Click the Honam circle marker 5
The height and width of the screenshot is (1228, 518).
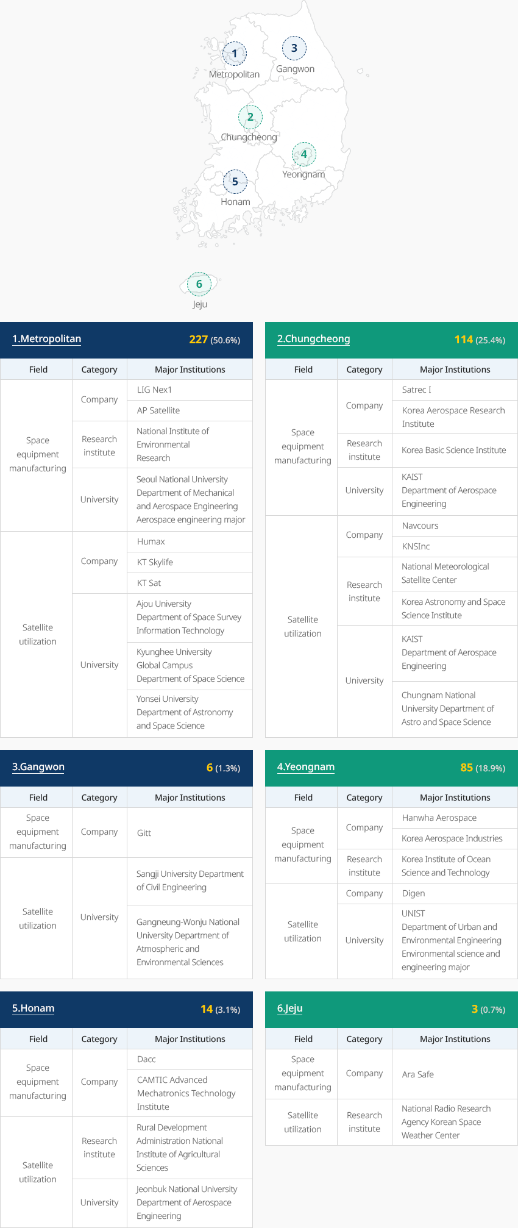point(235,182)
